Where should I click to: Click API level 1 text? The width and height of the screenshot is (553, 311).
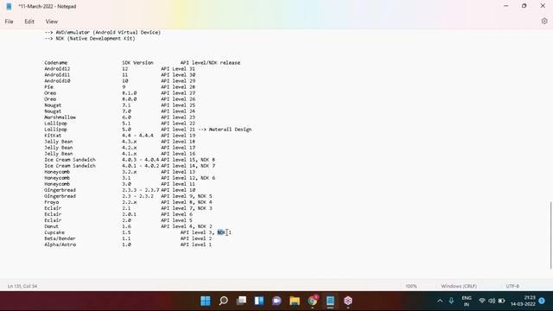[196, 244]
